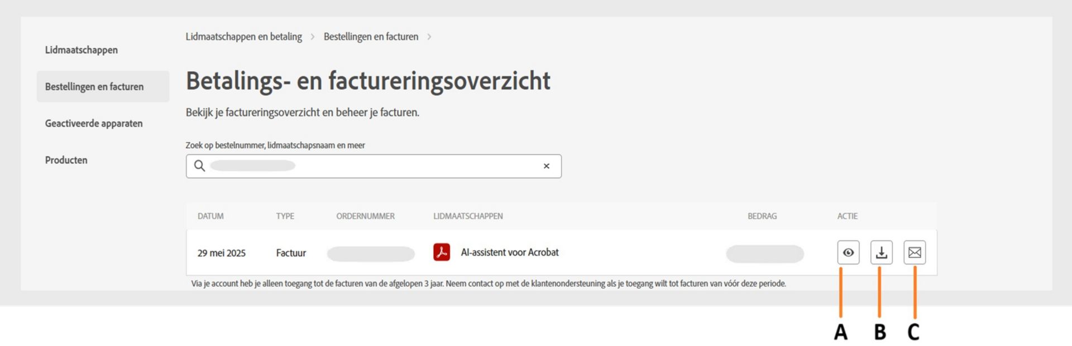The image size is (1072, 346).
Task: Click the chevron after the last breadcrumb
Action: 429,37
